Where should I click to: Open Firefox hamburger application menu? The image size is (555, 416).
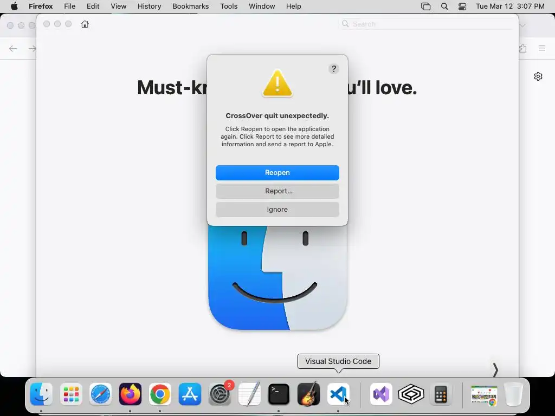click(542, 48)
